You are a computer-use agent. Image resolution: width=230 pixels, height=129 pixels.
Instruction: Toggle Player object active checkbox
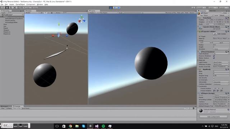(202, 13)
